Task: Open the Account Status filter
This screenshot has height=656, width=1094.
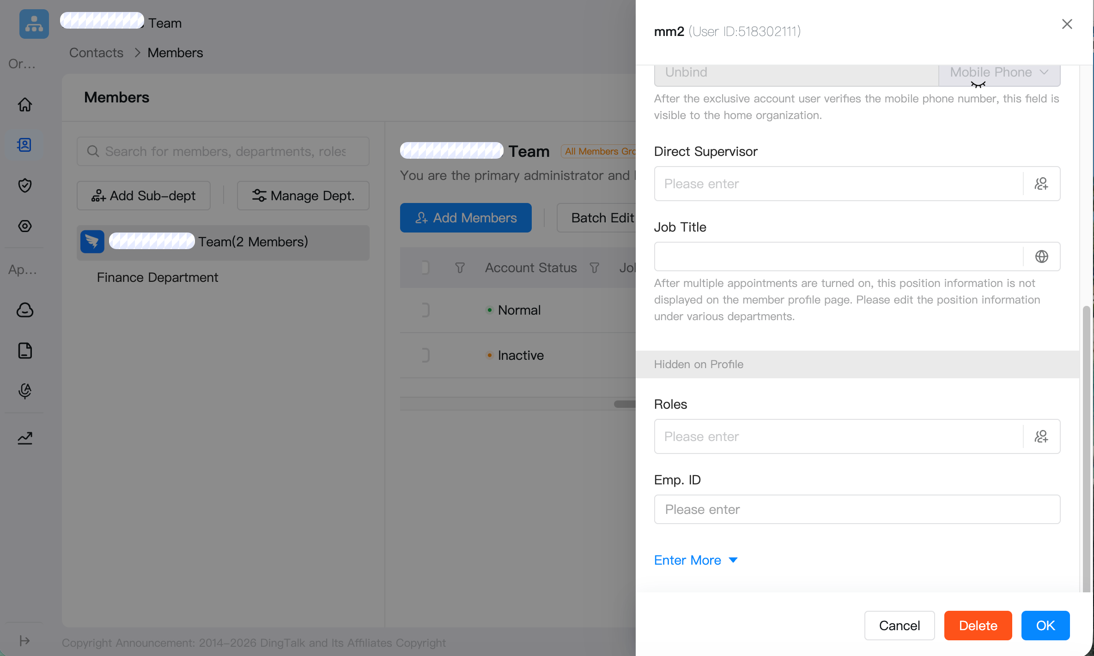Action: point(595,268)
